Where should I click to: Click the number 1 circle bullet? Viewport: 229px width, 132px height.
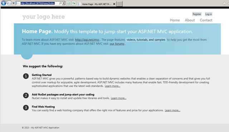(26, 76)
